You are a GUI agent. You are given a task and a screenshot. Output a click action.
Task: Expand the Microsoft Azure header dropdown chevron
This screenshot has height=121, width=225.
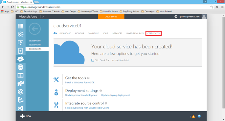pos(43,17)
